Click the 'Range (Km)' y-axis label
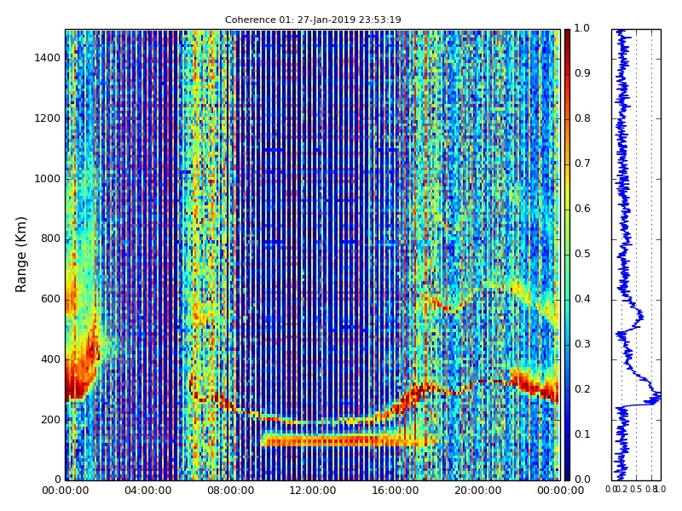 click(20, 255)
